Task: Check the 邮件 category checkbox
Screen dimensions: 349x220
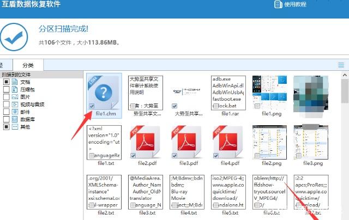Action: pos(7,112)
